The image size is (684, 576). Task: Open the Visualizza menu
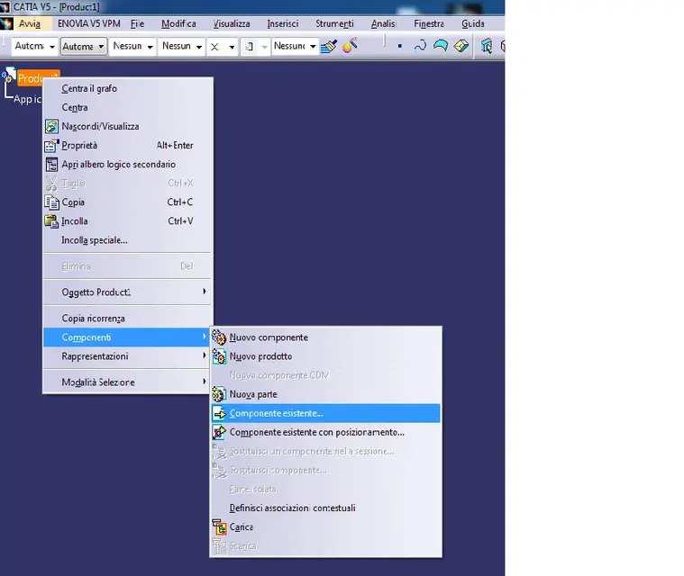[232, 23]
